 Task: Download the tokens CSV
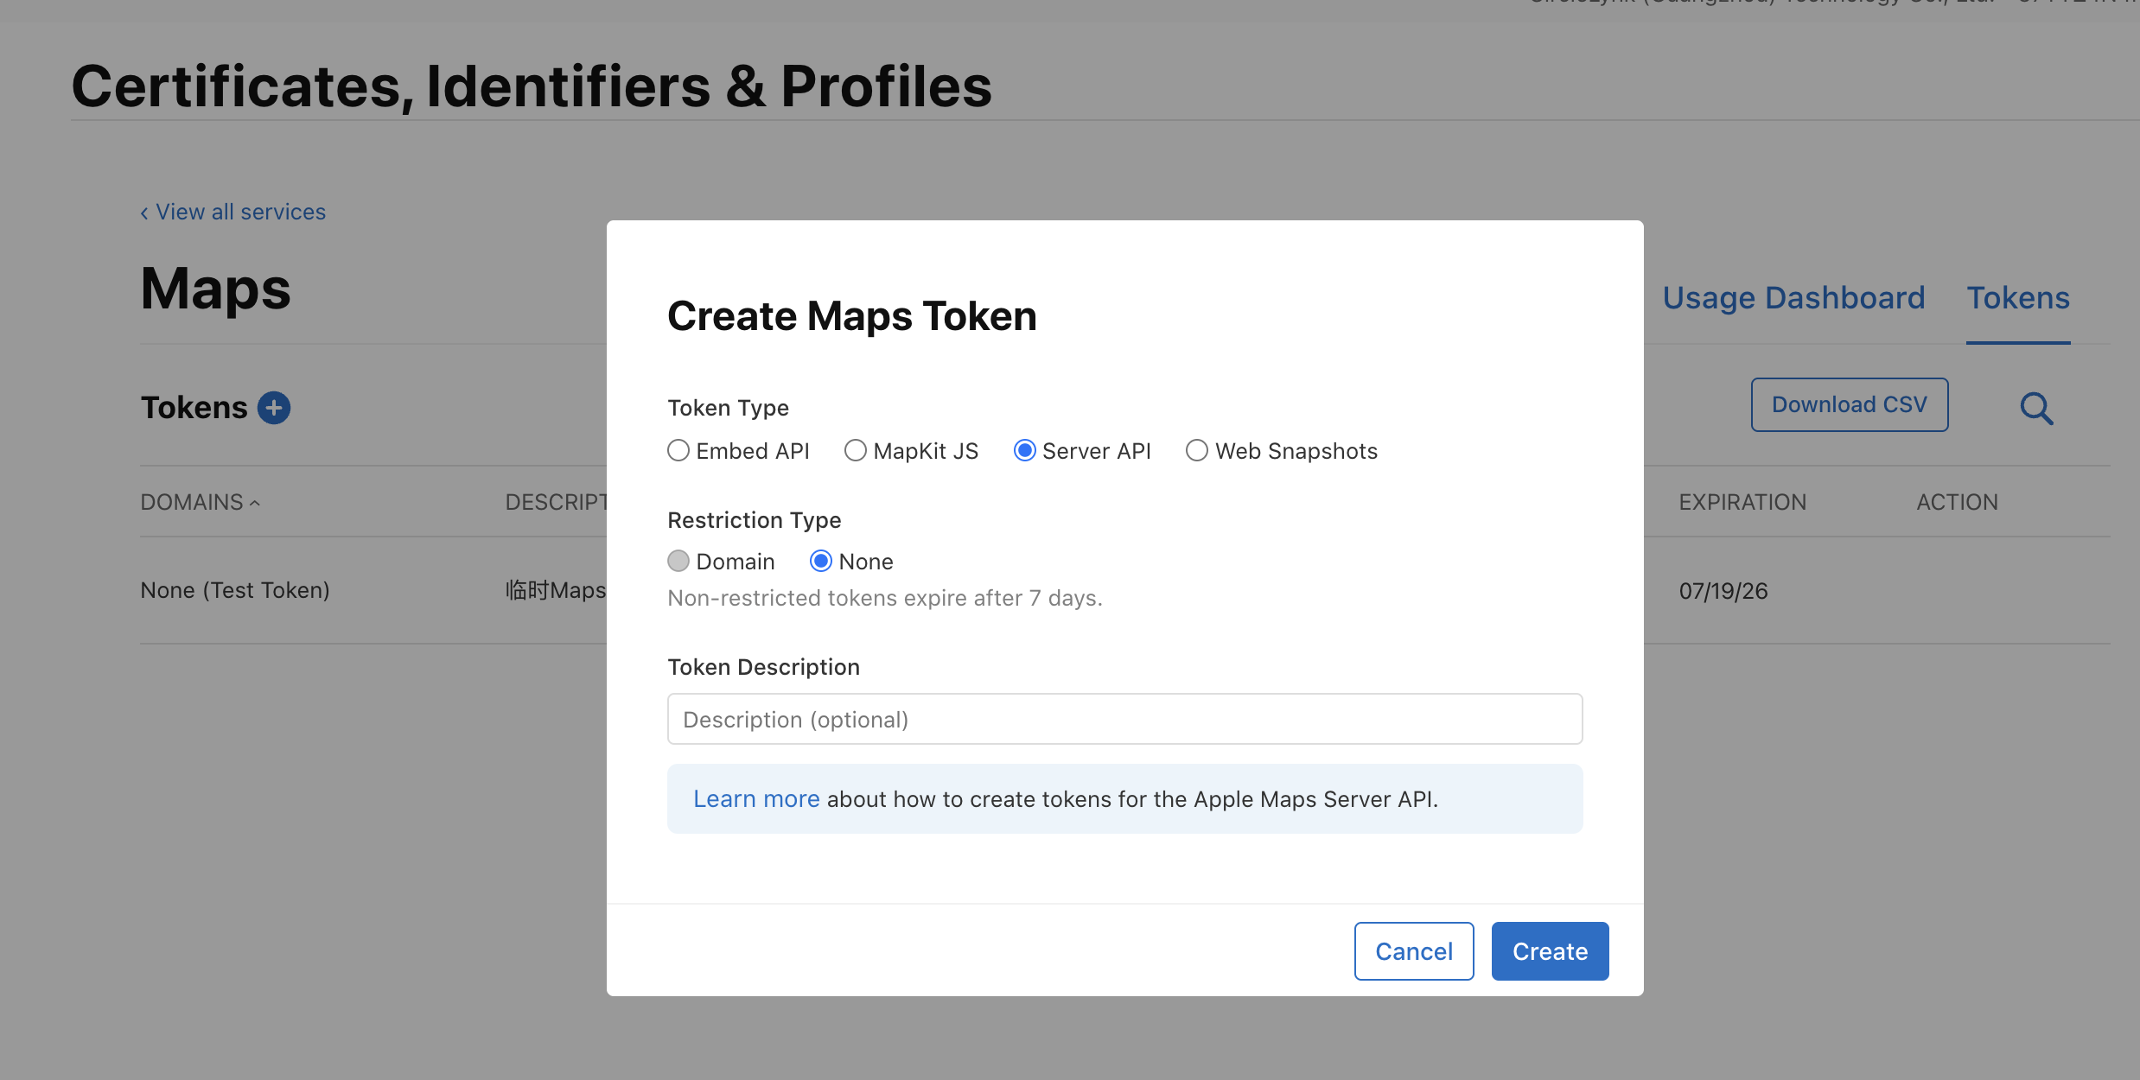[x=1850, y=404]
